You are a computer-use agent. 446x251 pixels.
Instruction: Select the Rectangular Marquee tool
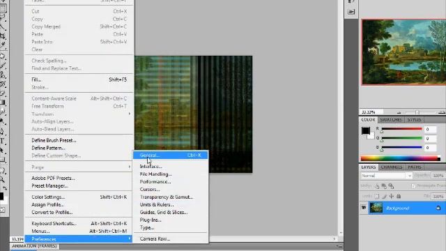tap(3, 8)
